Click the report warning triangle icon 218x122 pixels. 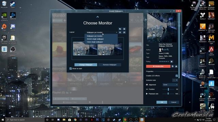(x=176, y=66)
